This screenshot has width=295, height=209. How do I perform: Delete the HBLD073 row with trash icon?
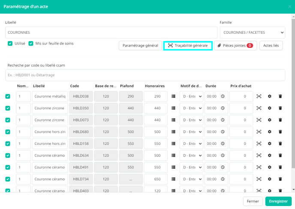[x=280, y=120]
